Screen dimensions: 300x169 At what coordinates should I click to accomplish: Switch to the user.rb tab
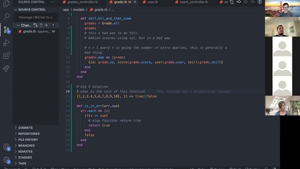point(153,2)
